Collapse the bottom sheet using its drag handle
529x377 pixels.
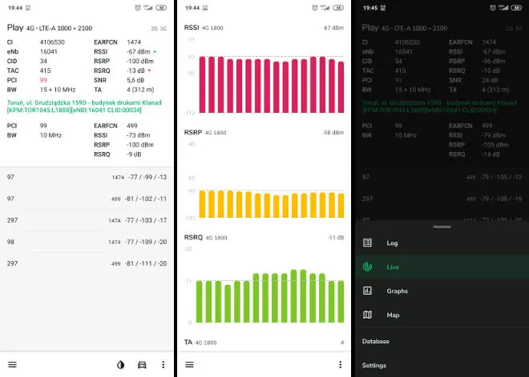point(441,227)
